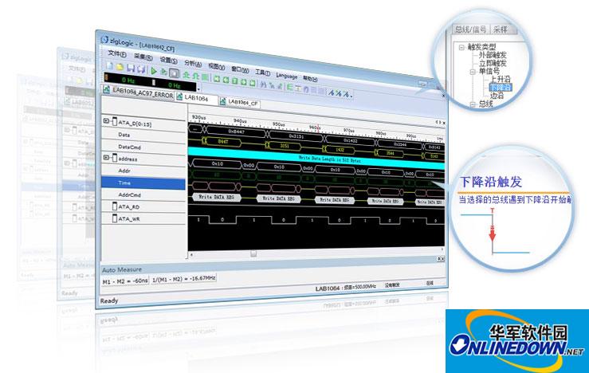This screenshot has width=589, height=373.
Task: Click the small repeat-run play icon
Action: click(163, 72)
